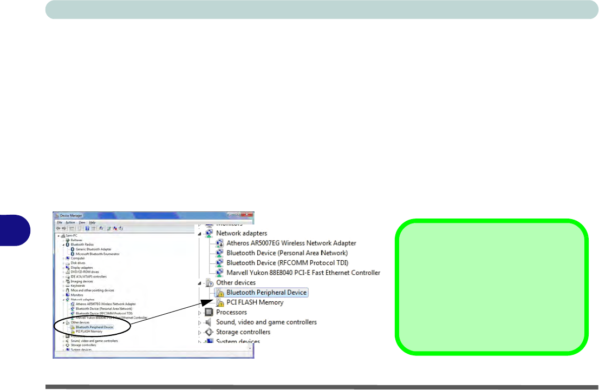Click the Network adapters category icon in enlarged view
Screen dimensions: 599x390
pos(209,233)
